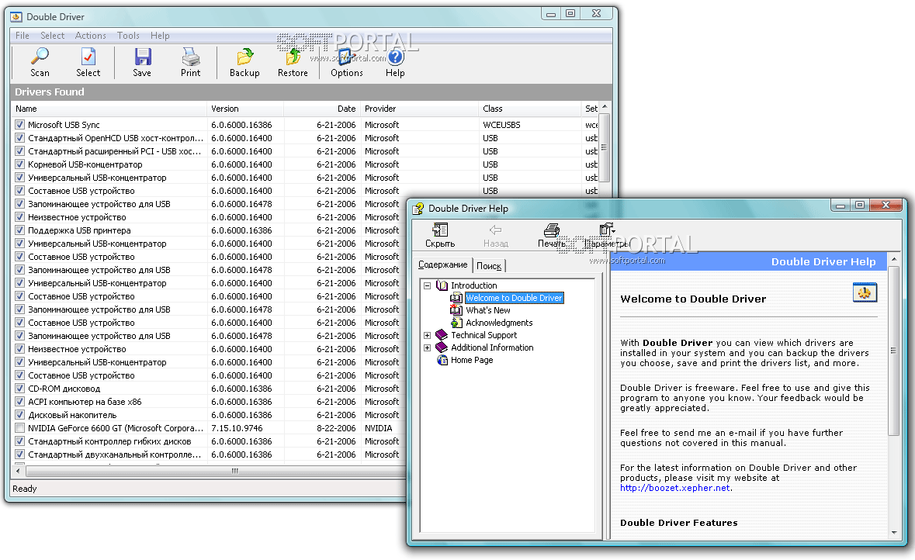915x560 pixels.
Task: Uncheck Стандартный контроллер гибких дисков
Action: 20,441
